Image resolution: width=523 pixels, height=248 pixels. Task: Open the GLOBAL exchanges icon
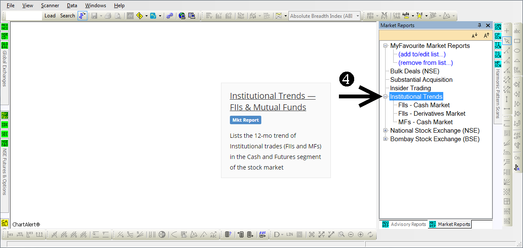coord(5,45)
